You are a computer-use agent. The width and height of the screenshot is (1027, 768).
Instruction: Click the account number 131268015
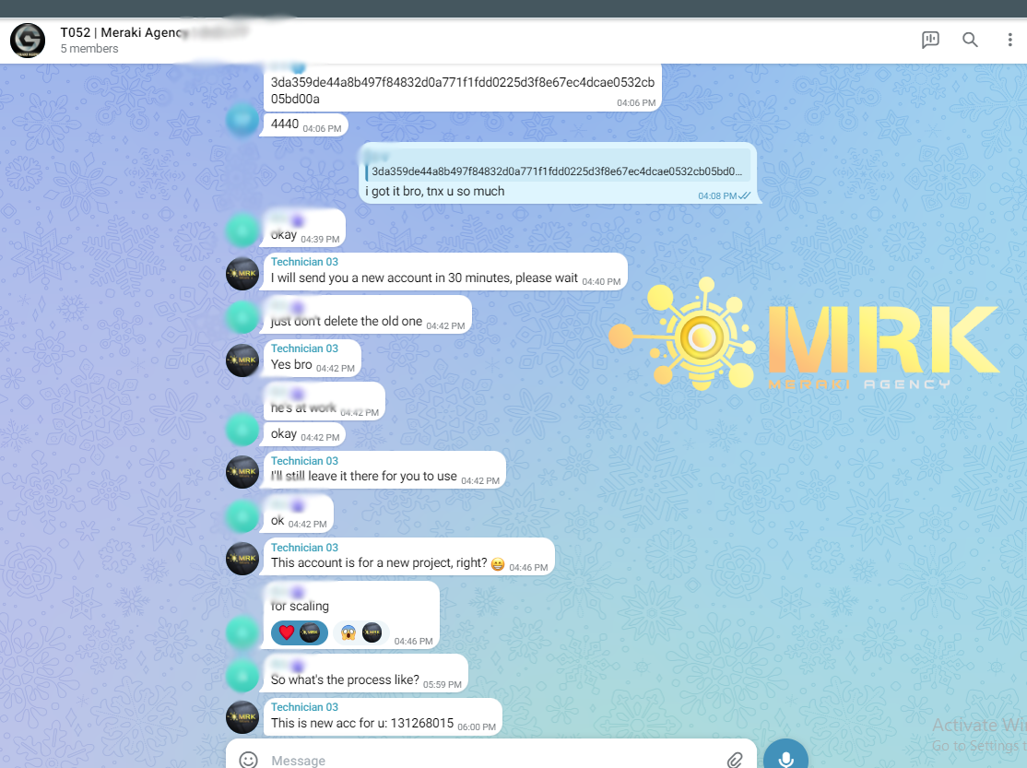[422, 723]
